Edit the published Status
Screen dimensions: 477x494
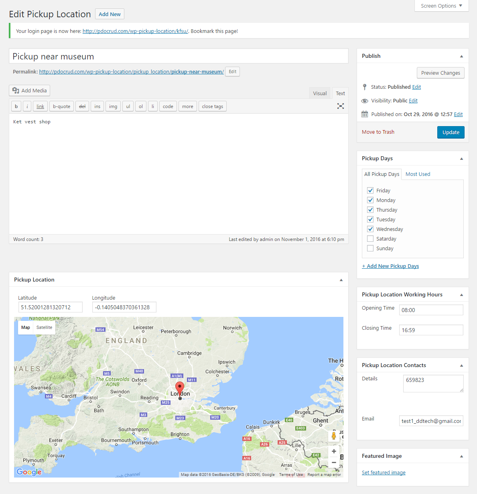click(416, 87)
